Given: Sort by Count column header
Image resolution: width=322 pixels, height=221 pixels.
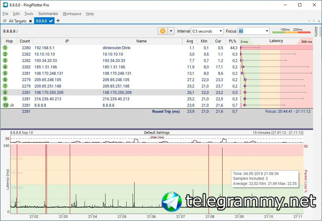Looking at the screenshot, I should tap(25, 41).
